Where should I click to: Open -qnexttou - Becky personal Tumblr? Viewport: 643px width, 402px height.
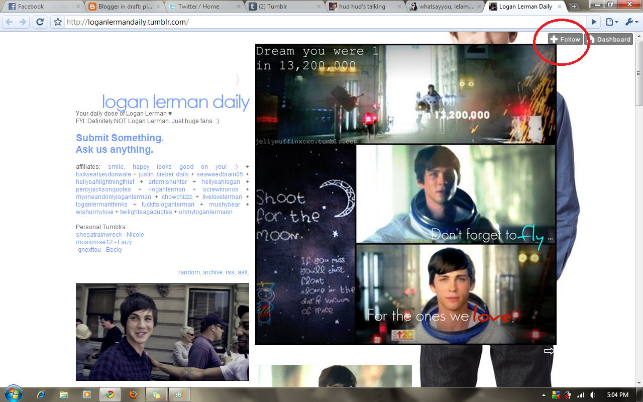pyautogui.click(x=99, y=250)
